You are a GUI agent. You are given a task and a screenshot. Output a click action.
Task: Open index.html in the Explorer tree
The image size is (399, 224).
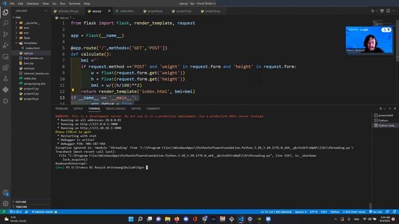click(x=32, y=48)
